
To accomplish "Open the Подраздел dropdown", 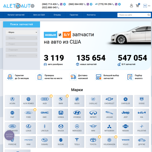I will (x=22, y=50).
